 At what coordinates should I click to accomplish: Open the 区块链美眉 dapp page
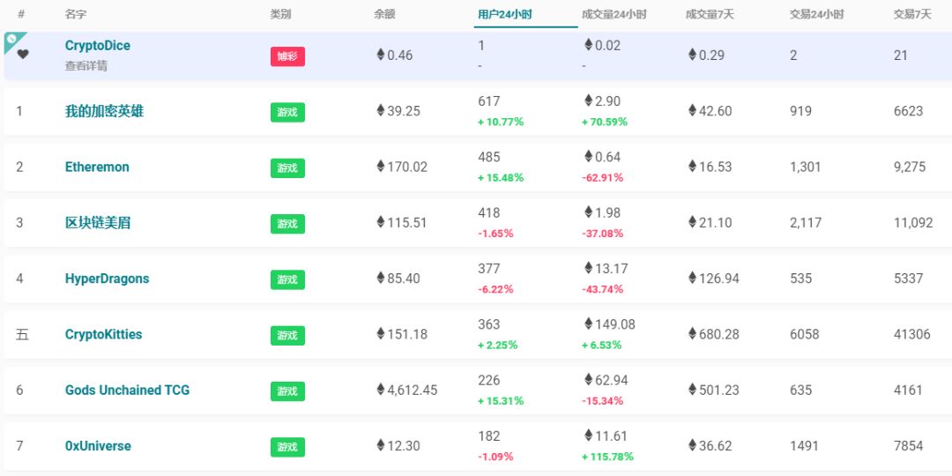(x=98, y=223)
